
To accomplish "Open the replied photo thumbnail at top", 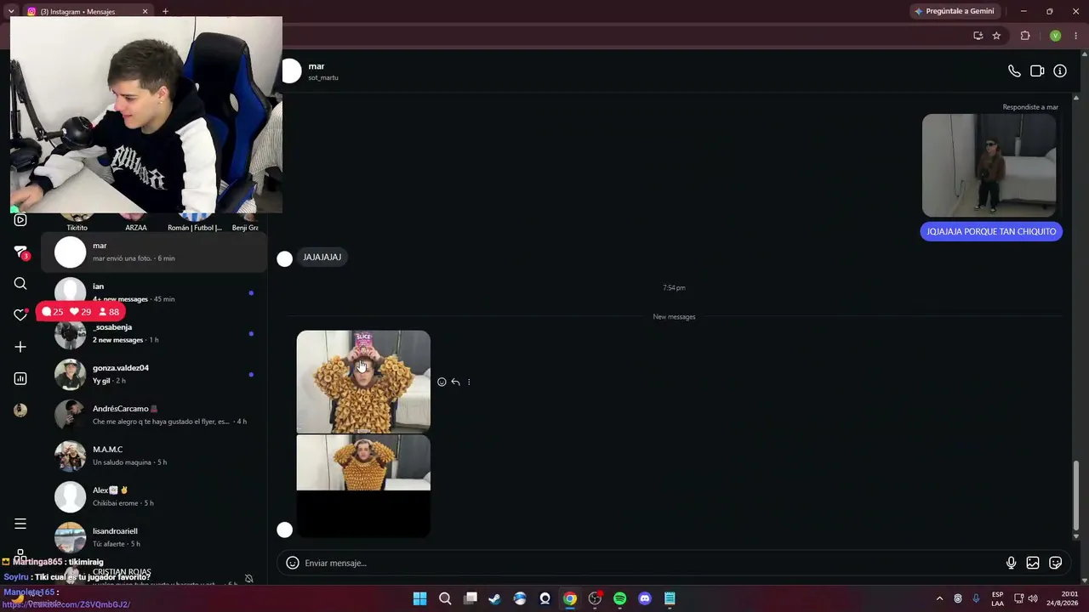I will click(x=989, y=166).
